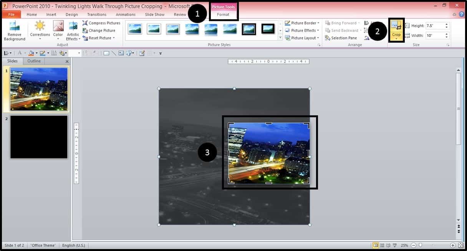
Task: Click English (U.S.) language in status bar
Action: coord(74,245)
